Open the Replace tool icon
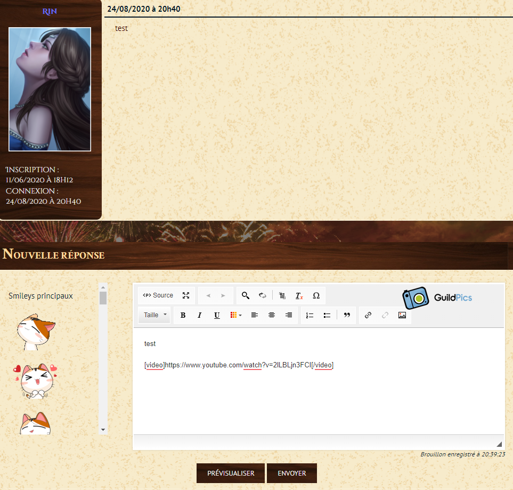Viewport: 513px width, 490px height. coord(263,295)
